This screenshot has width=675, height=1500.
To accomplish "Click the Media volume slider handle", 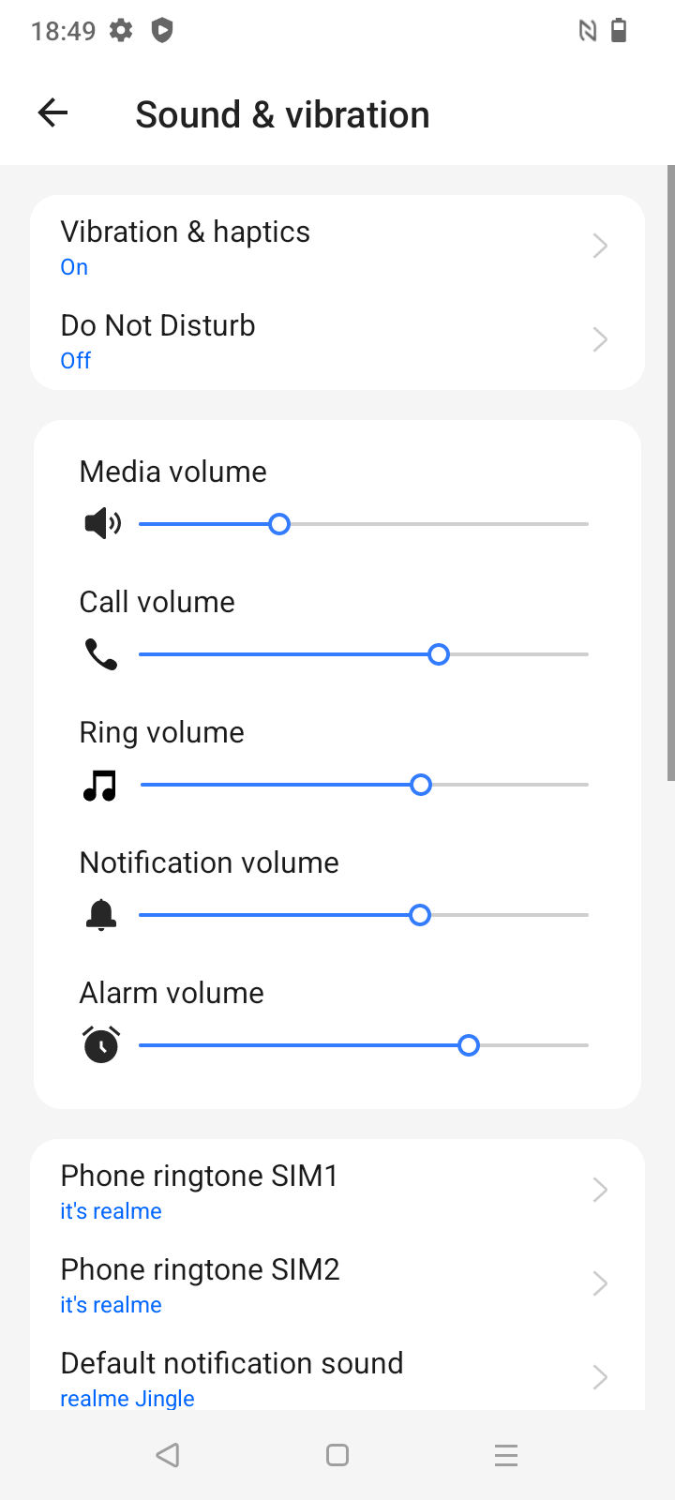I will point(278,524).
